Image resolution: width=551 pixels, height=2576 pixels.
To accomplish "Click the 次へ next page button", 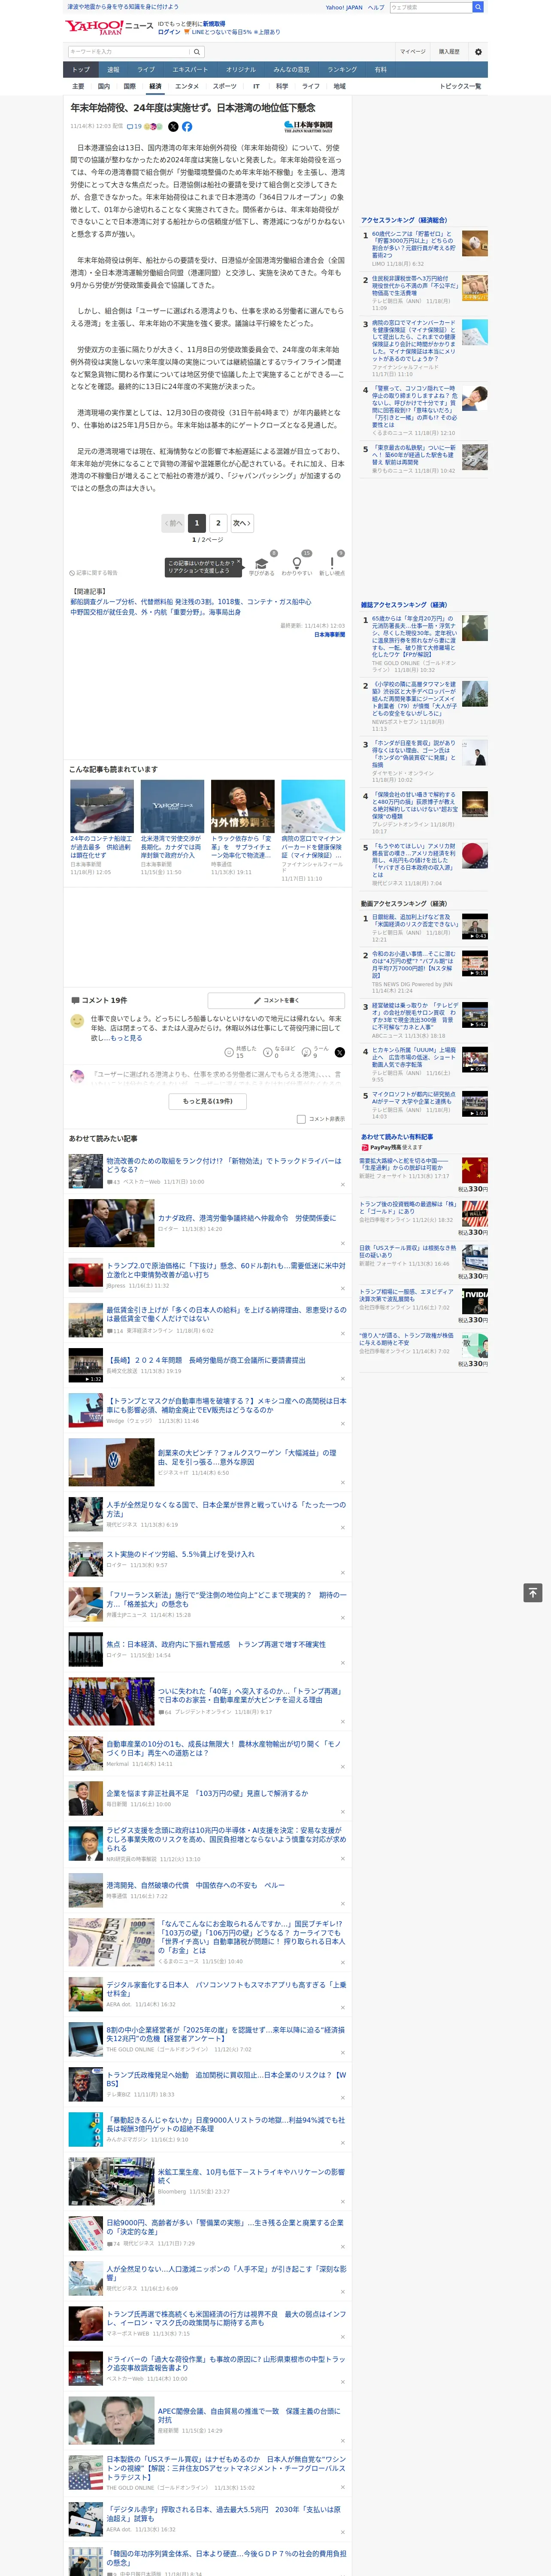I will (x=242, y=523).
